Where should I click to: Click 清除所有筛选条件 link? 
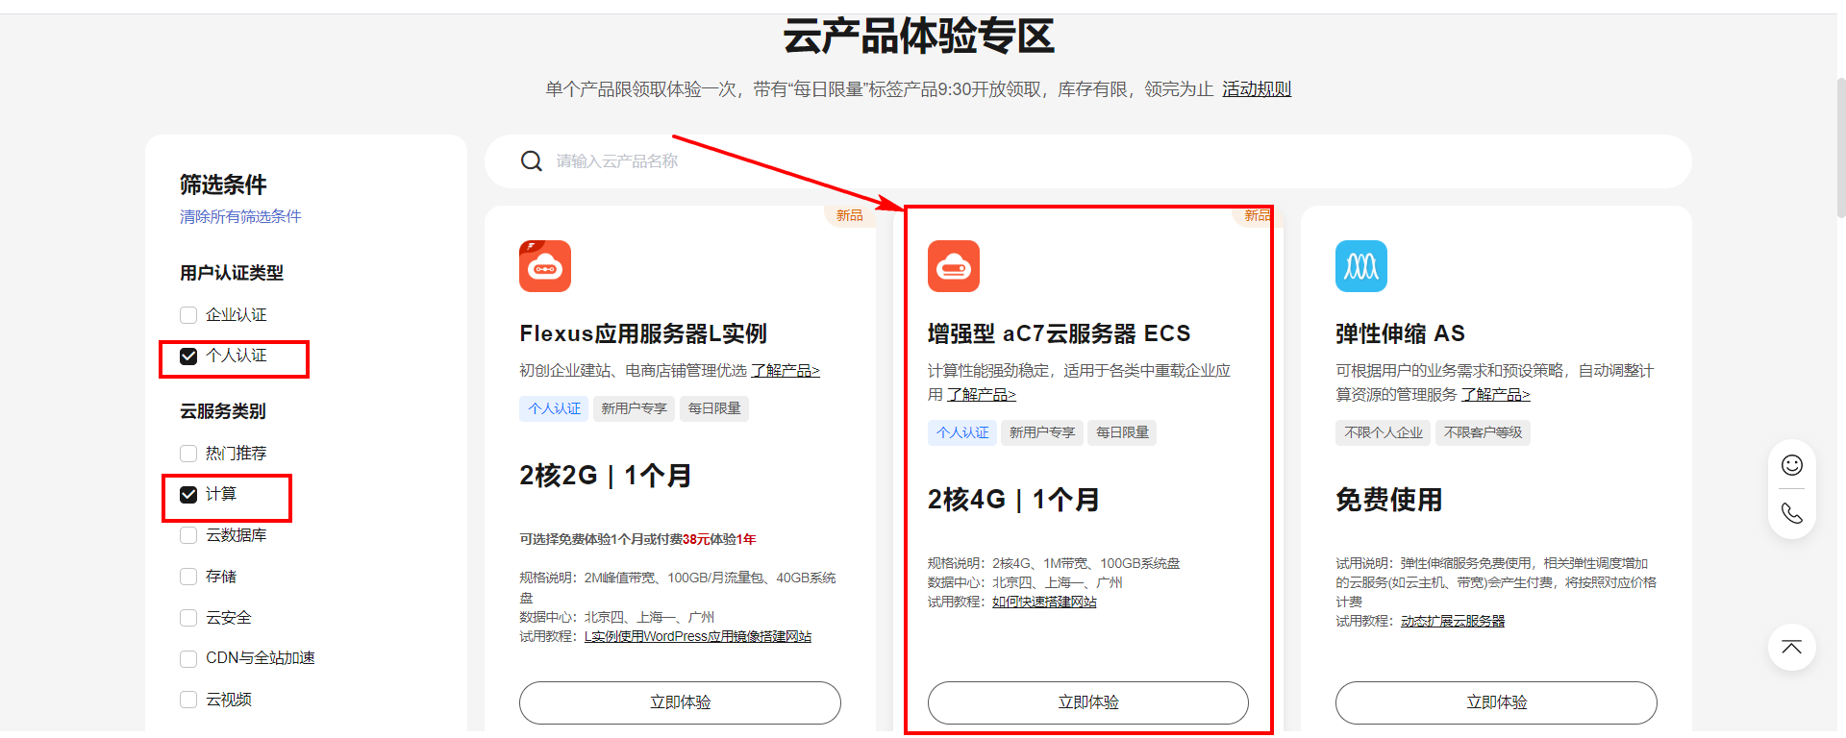click(240, 217)
